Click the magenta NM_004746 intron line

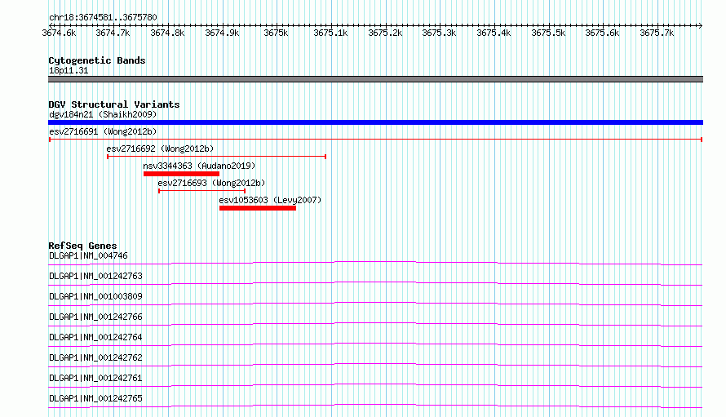click(375, 262)
